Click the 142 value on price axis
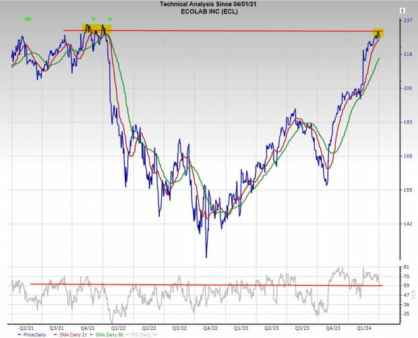The image size is (418, 338). 407,224
